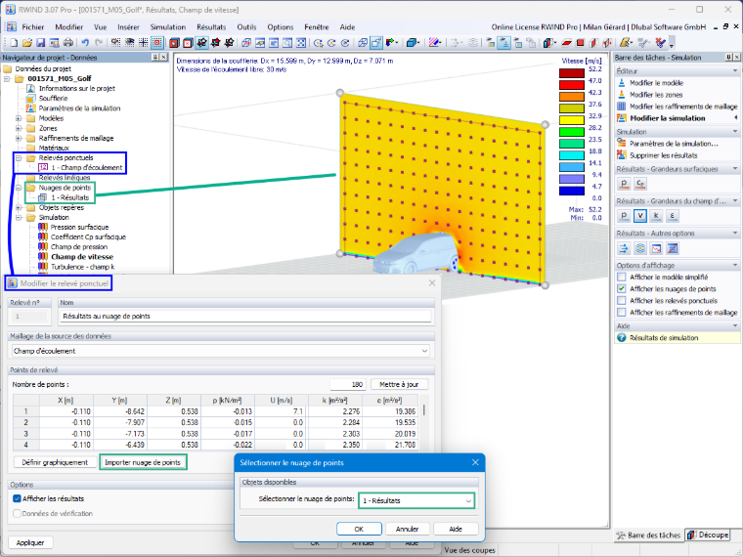Expand Raffinements de maillage tree folder
The height and width of the screenshot is (557, 743).
19,139
